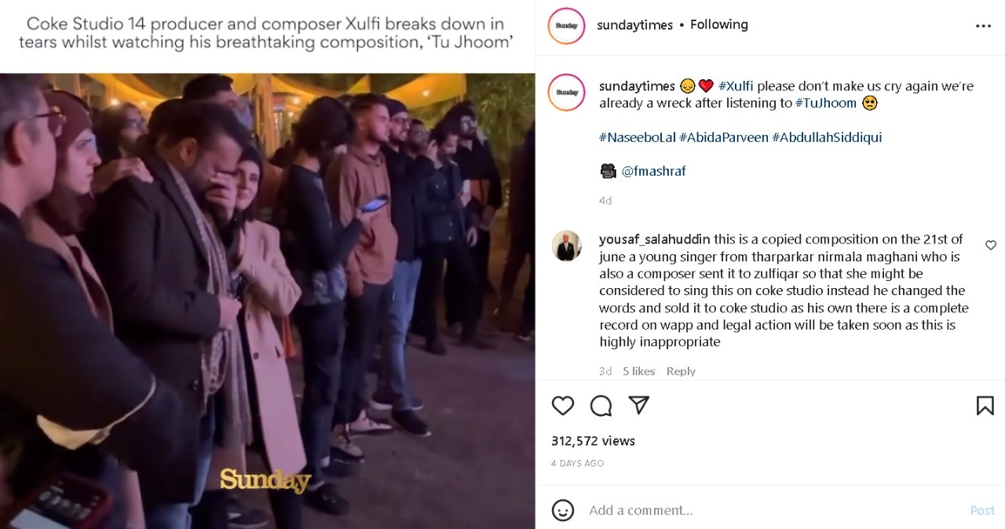The width and height of the screenshot is (1005, 529).
Task: Save post with the bookmark icon
Action: coord(985,405)
